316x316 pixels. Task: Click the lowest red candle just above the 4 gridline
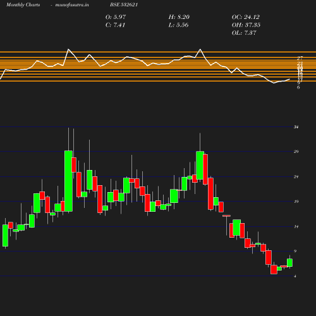[x=274, y=269]
